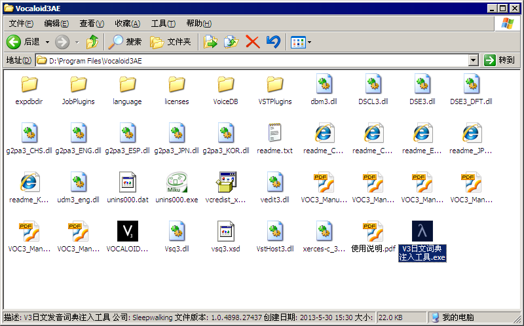
Task: Click the Forward arrow icon
Action: point(62,42)
